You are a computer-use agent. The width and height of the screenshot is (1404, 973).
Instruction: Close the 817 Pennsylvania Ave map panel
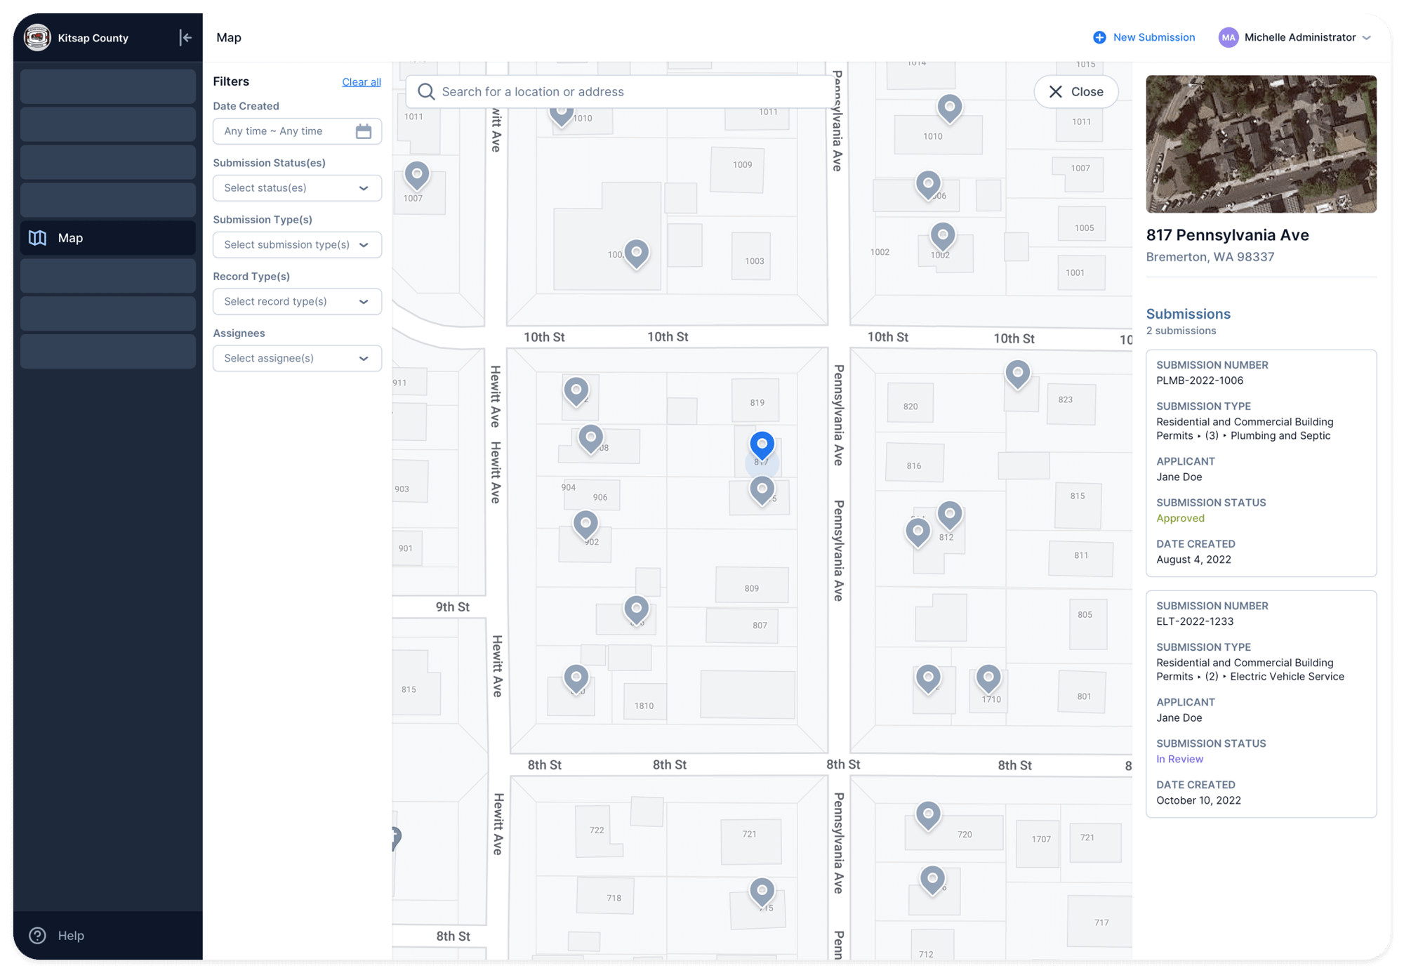[1076, 91]
